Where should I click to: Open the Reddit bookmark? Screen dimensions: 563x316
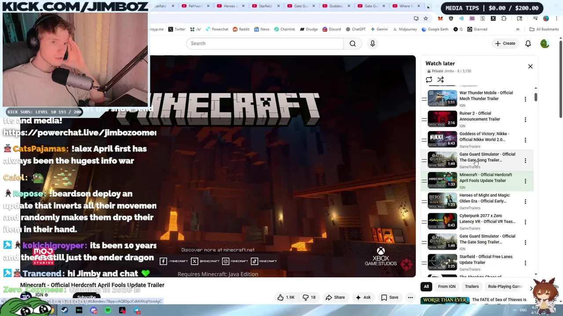pos(241,29)
